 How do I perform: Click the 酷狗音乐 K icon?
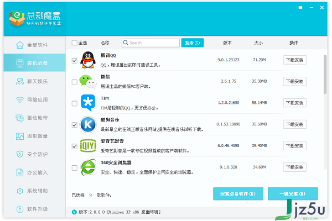pyautogui.click(x=87, y=124)
